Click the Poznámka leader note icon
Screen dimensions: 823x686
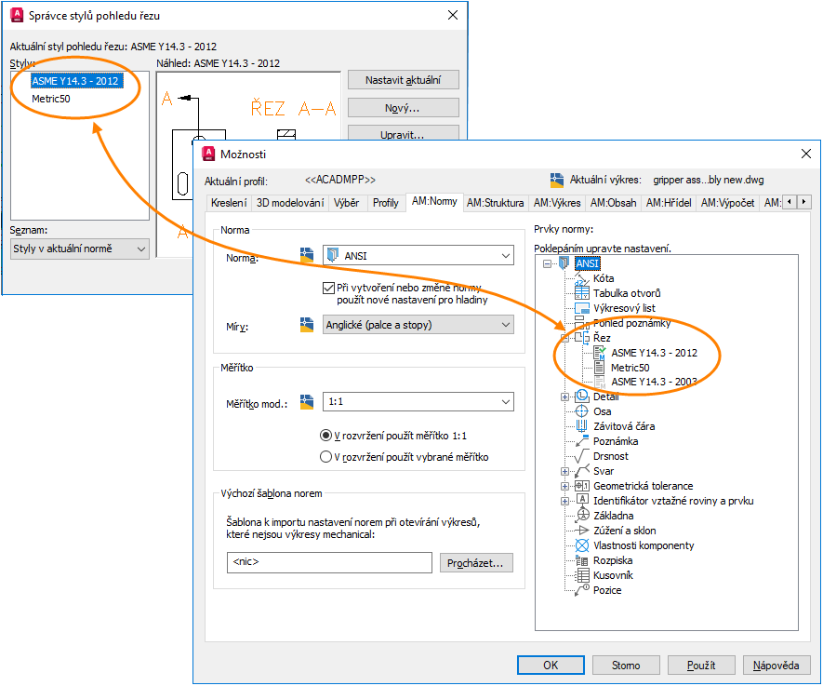(x=581, y=441)
